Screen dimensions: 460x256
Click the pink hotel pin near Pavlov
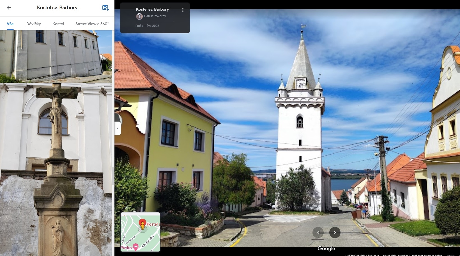(136, 246)
